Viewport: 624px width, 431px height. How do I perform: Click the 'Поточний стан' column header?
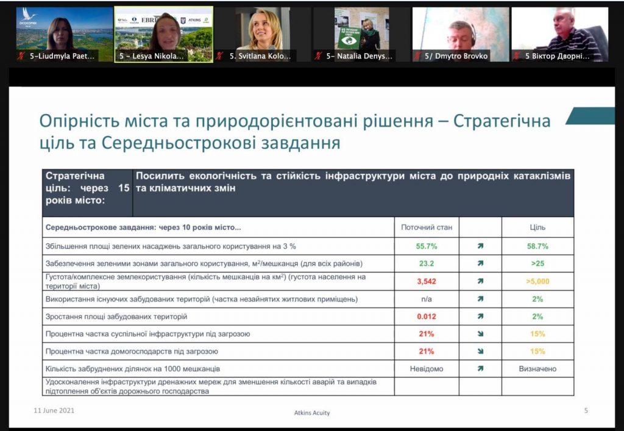click(427, 227)
